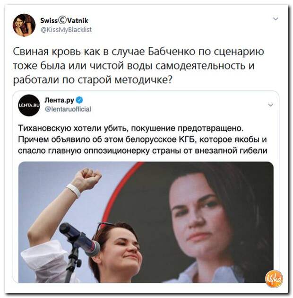Click the phrase 'белорусское КГБ' in quote
The height and width of the screenshot is (298, 293).
(161, 140)
